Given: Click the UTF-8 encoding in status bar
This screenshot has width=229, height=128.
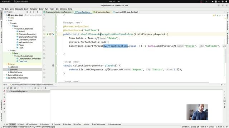Looking at the screenshot, I should pyautogui.click(x=203, y=127).
